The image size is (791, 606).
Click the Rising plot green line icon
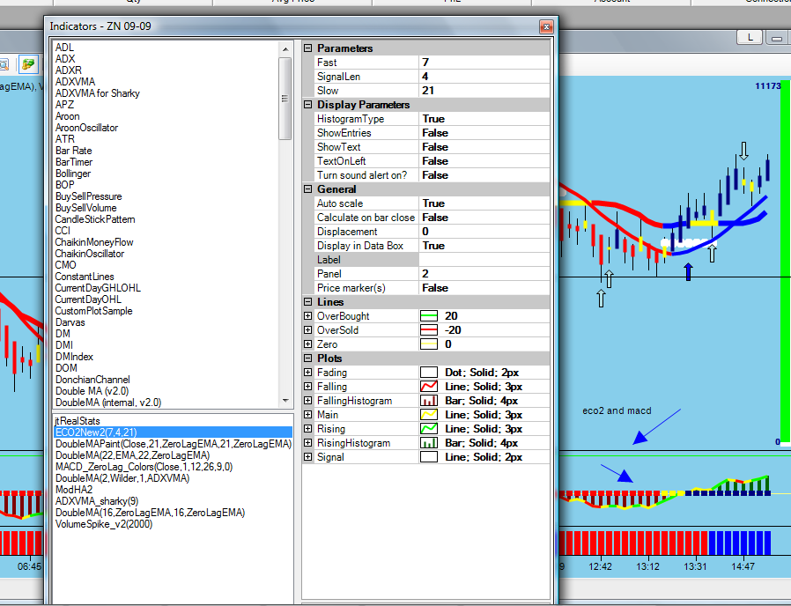point(428,429)
